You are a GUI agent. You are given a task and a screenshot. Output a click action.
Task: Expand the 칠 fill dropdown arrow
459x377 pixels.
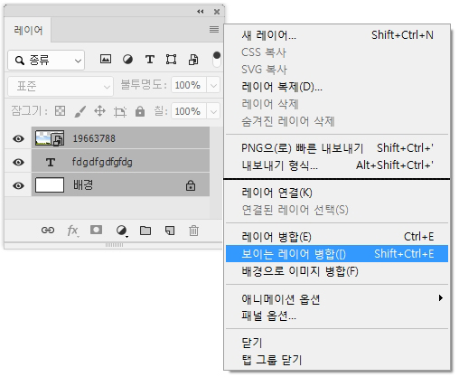point(213,111)
